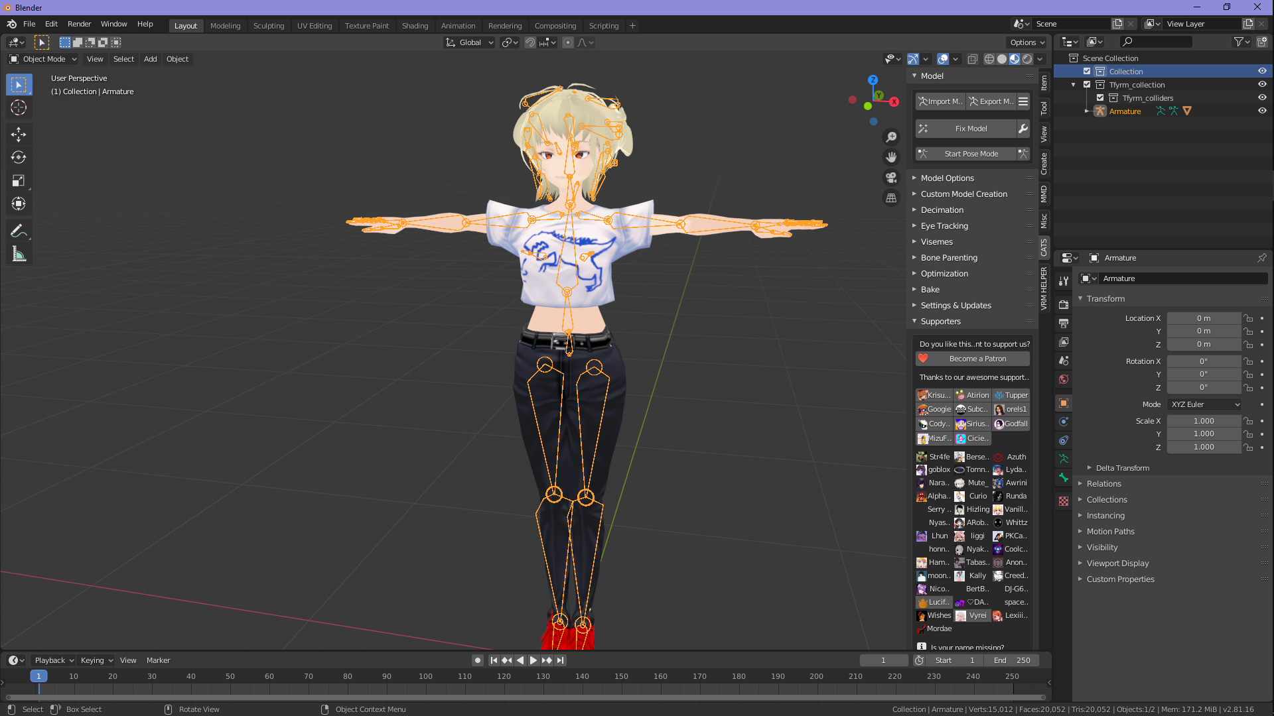This screenshot has height=716, width=1274.
Task: Open the MMD sidebar tab
Action: click(x=1044, y=194)
